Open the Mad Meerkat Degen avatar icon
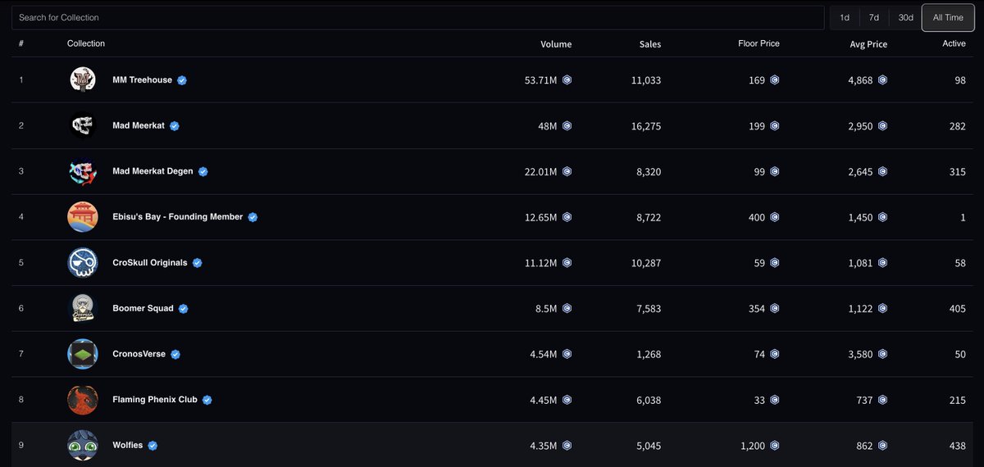This screenshot has width=984, height=467. coord(82,172)
